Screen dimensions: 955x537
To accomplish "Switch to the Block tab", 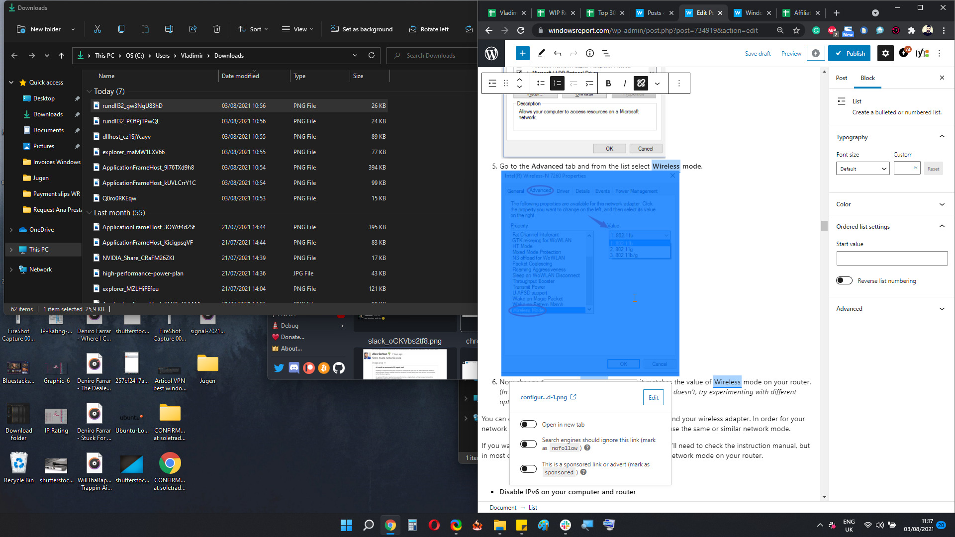I will coord(868,78).
